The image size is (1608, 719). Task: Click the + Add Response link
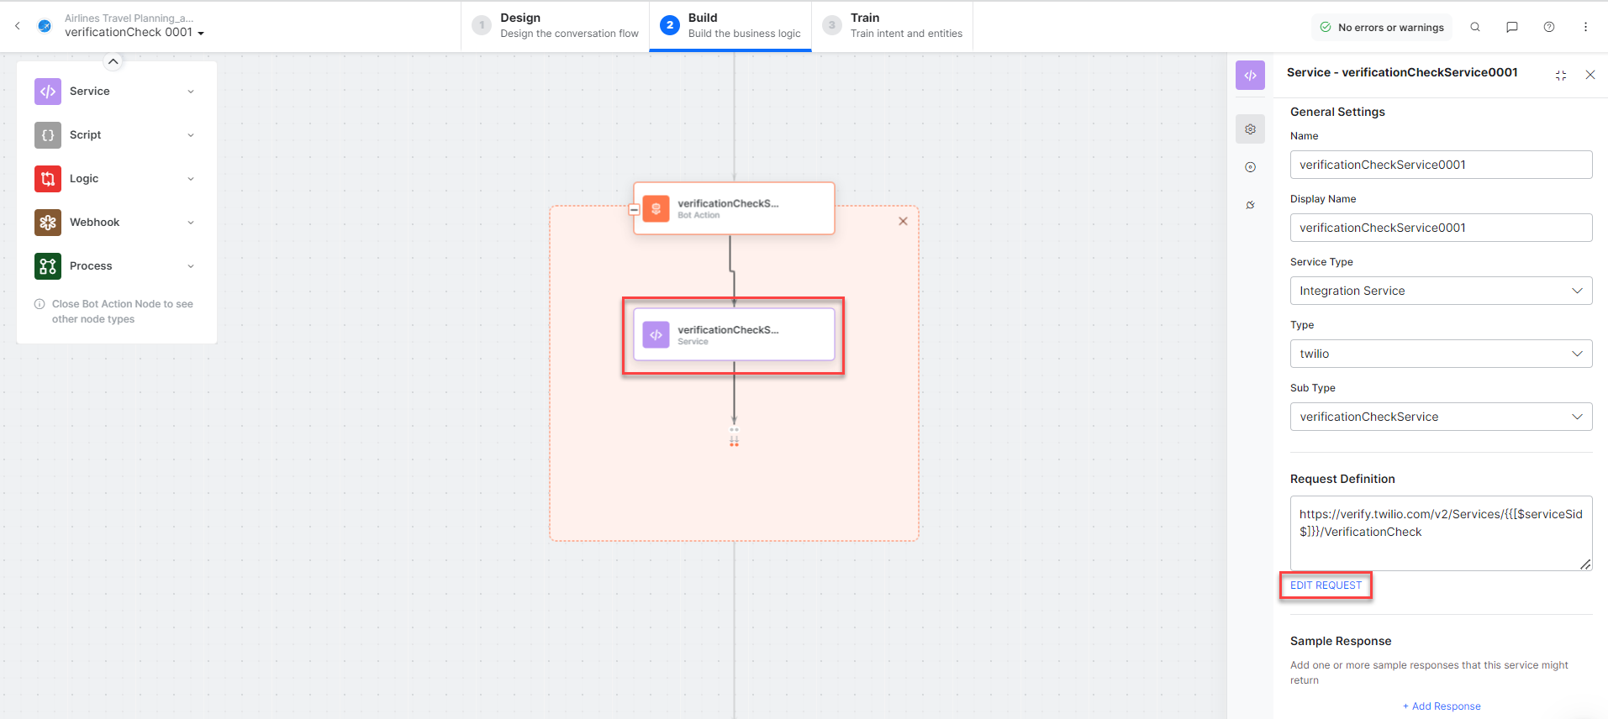tap(1441, 706)
